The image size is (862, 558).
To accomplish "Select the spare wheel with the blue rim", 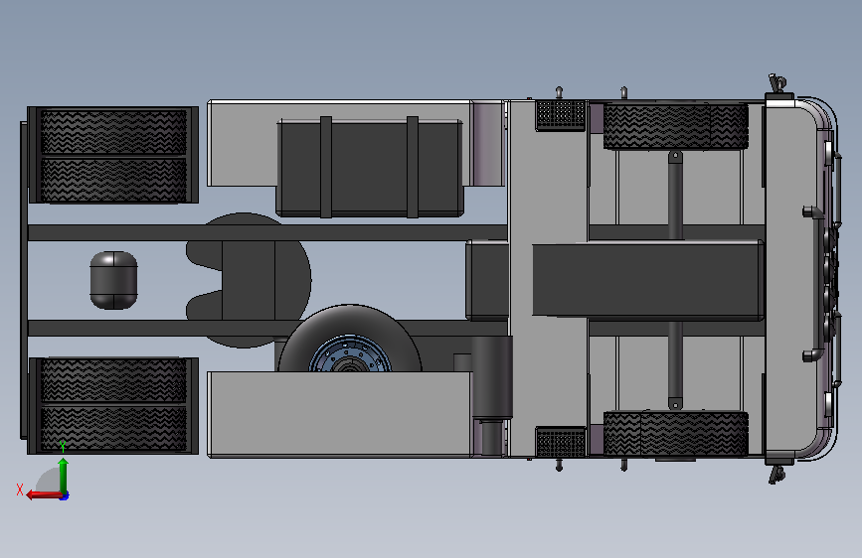I will 350,339.
